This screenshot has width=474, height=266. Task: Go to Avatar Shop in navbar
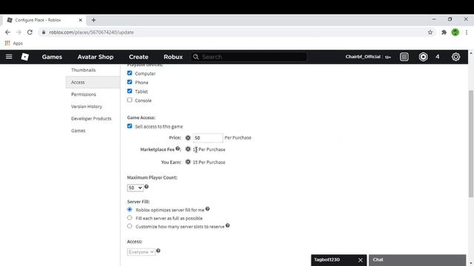(96, 57)
